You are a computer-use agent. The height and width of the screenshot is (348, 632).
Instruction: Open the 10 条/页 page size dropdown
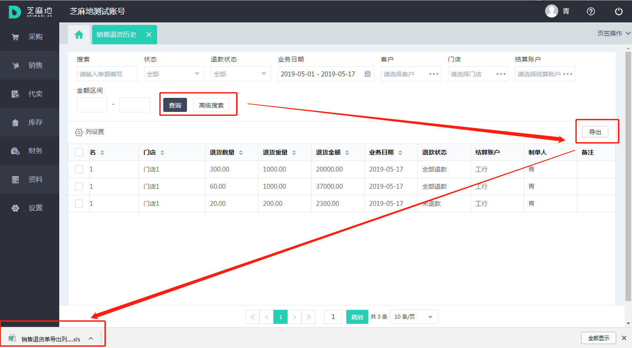pos(414,317)
